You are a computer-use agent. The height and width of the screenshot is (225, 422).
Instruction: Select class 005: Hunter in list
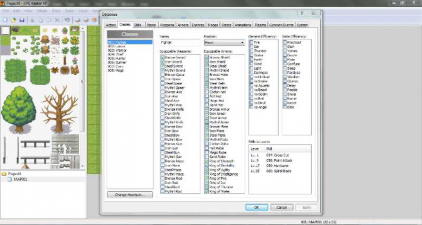point(130,58)
